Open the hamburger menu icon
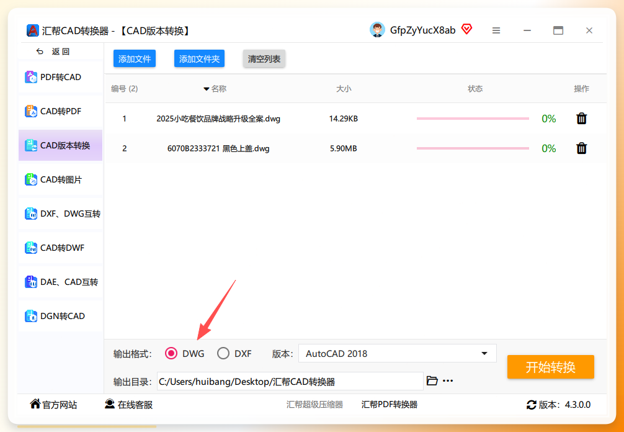The height and width of the screenshot is (432, 624). pos(496,30)
